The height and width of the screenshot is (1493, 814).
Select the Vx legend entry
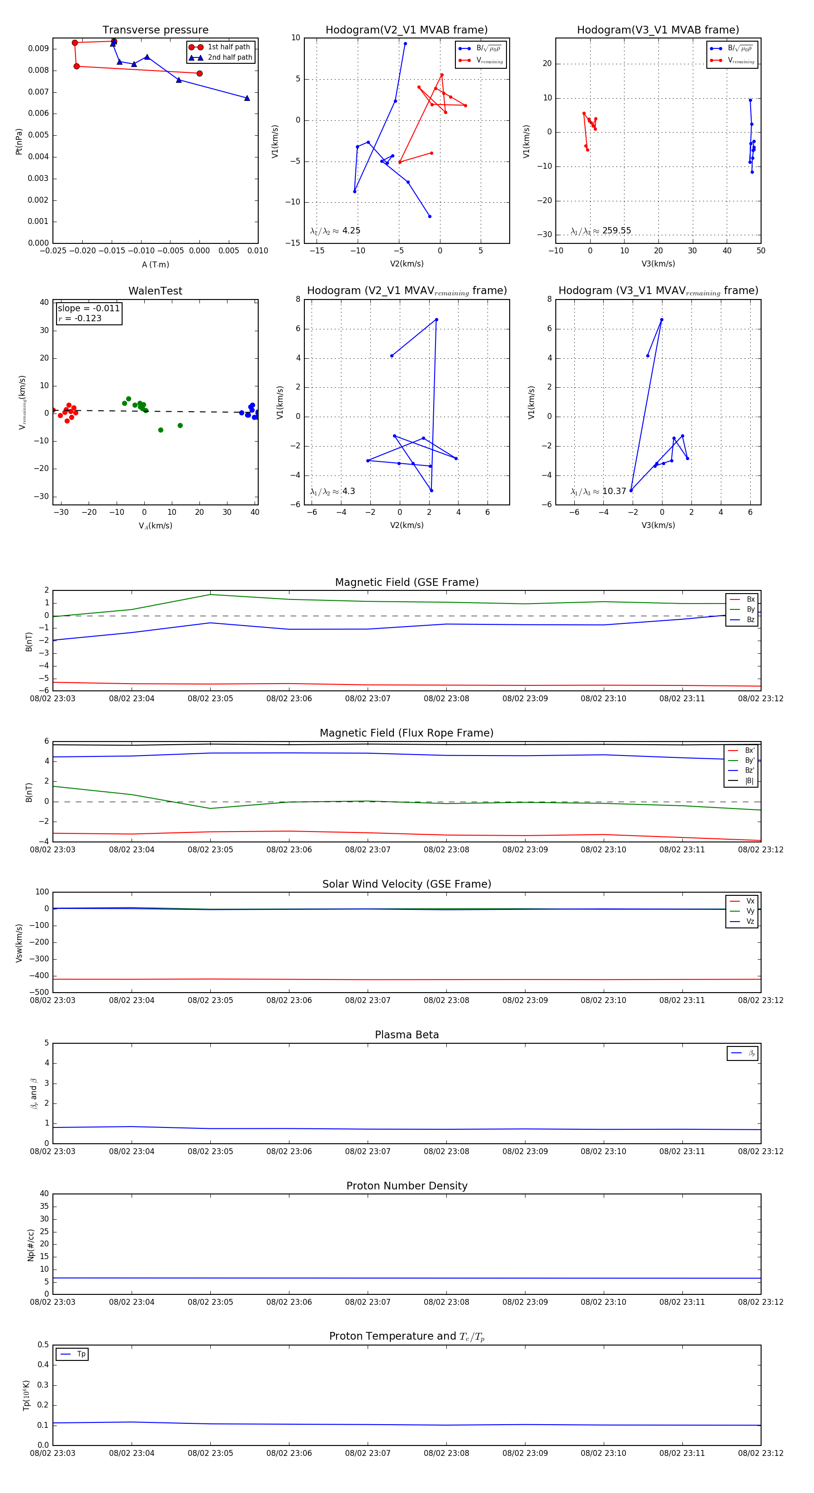click(x=742, y=901)
